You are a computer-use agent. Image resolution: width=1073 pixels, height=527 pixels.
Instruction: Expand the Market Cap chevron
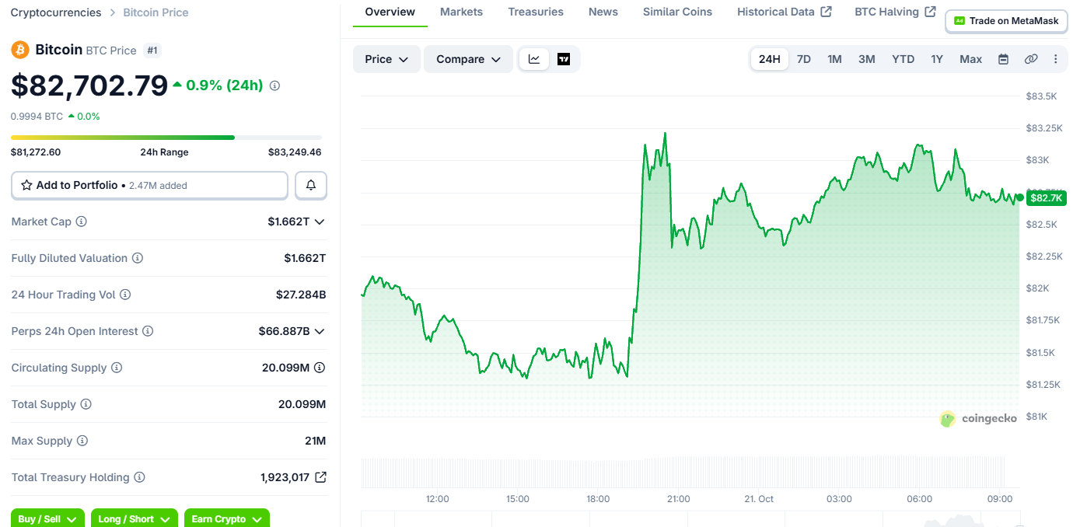point(319,222)
